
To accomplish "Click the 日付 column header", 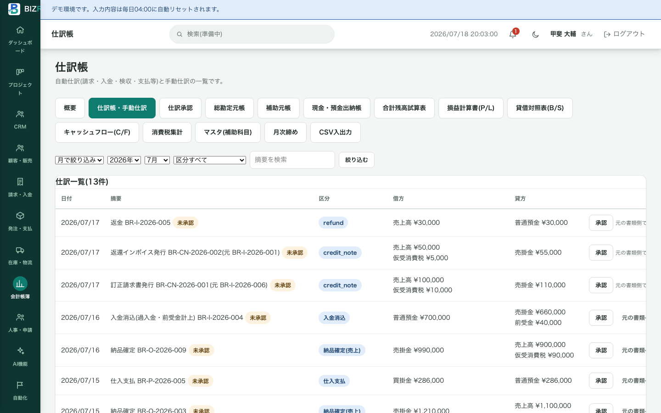I will click(67, 199).
